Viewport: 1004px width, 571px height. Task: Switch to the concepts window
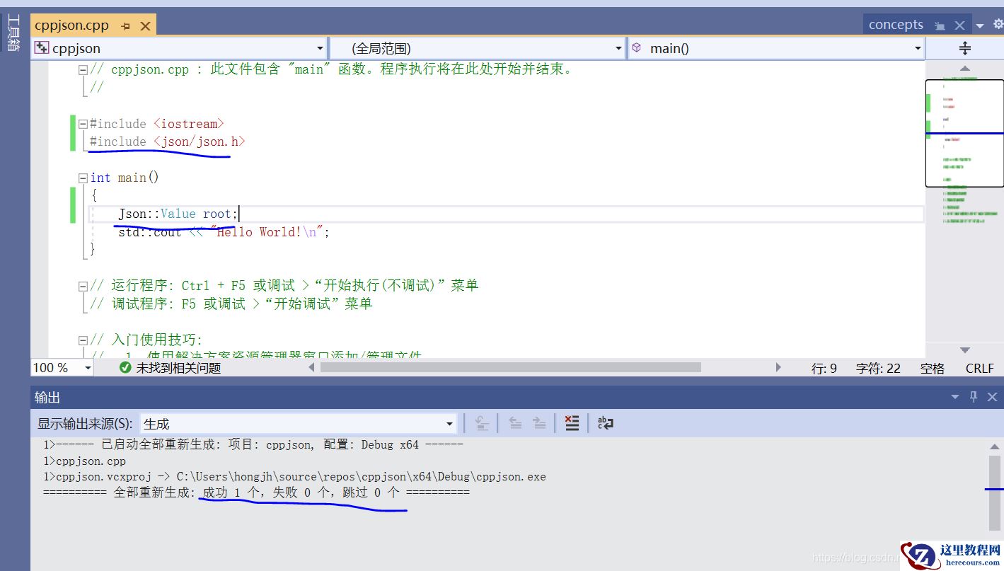pos(895,23)
